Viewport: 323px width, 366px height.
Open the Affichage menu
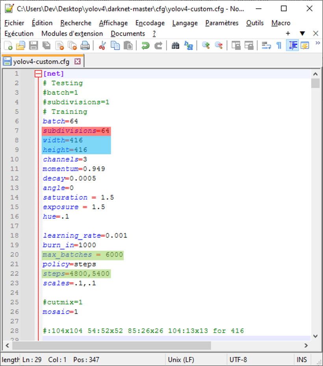tap(113, 23)
